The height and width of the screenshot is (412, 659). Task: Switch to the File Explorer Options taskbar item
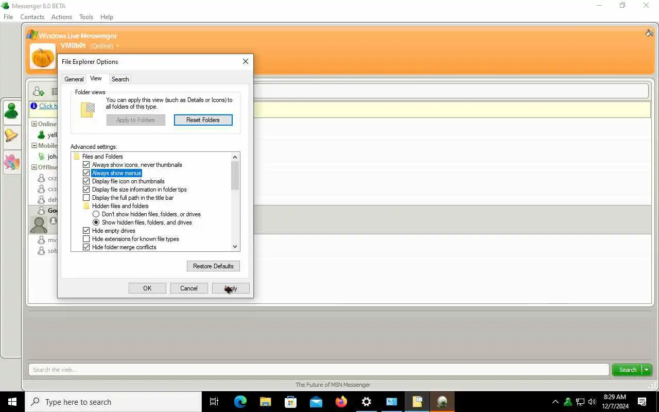click(417, 402)
